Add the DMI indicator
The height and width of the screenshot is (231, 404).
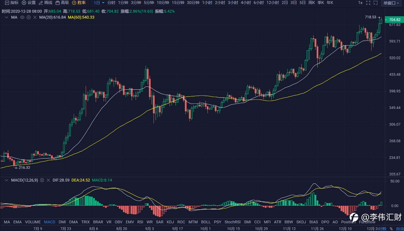(x=62, y=222)
